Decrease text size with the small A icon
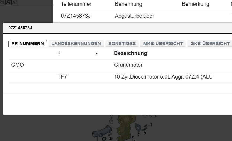Screen dimensions: 232x141 pos(14,2)
